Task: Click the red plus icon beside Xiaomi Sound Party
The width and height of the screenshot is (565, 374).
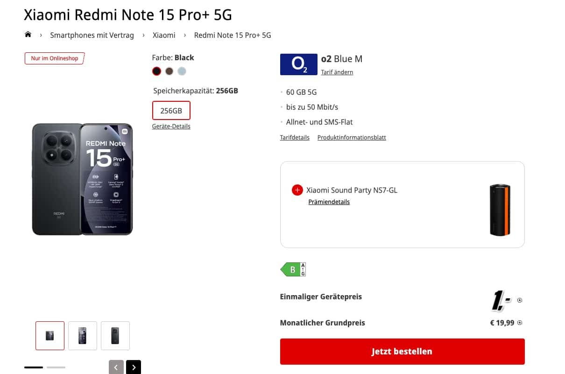Action: [x=297, y=190]
